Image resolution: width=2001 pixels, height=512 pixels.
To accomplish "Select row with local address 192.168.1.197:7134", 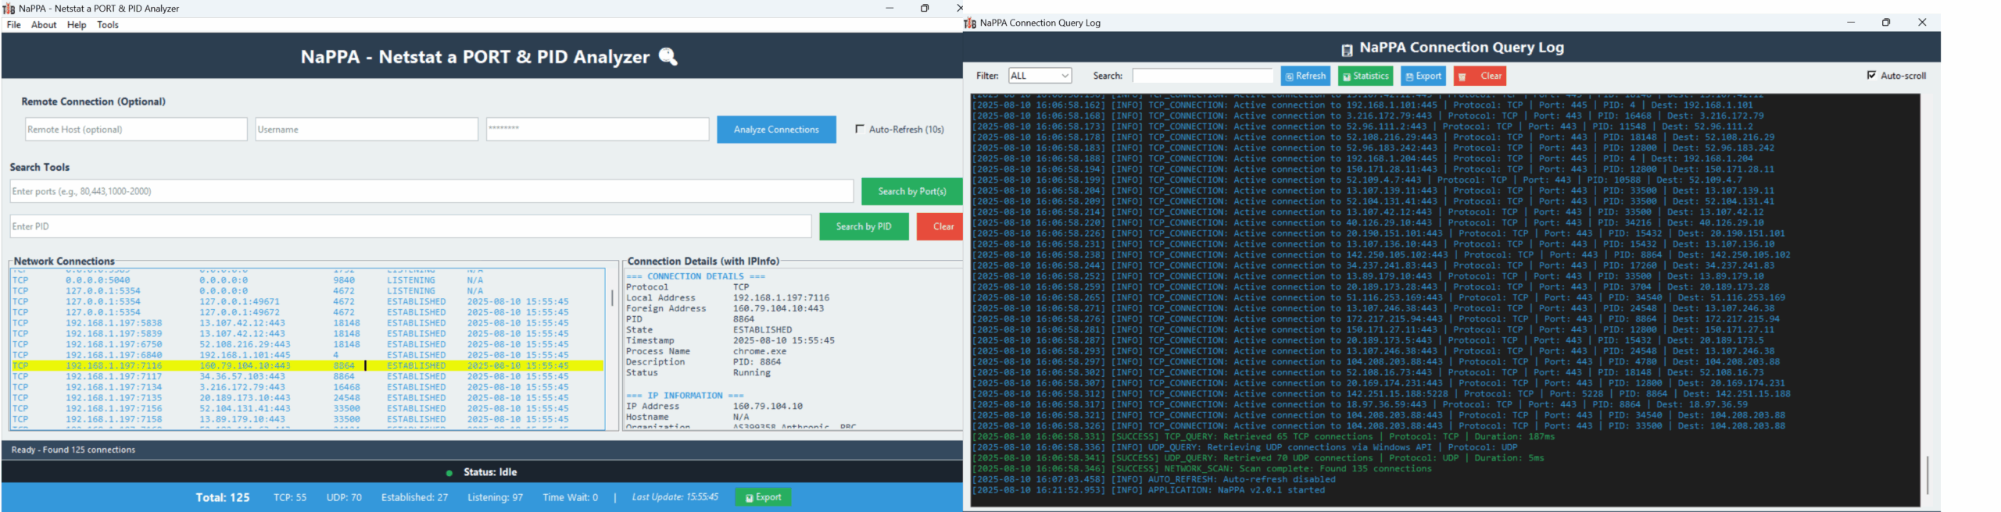I will (x=307, y=387).
